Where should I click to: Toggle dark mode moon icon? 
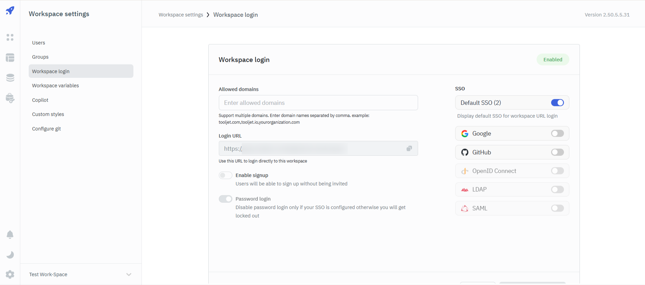click(x=10, y=255)
